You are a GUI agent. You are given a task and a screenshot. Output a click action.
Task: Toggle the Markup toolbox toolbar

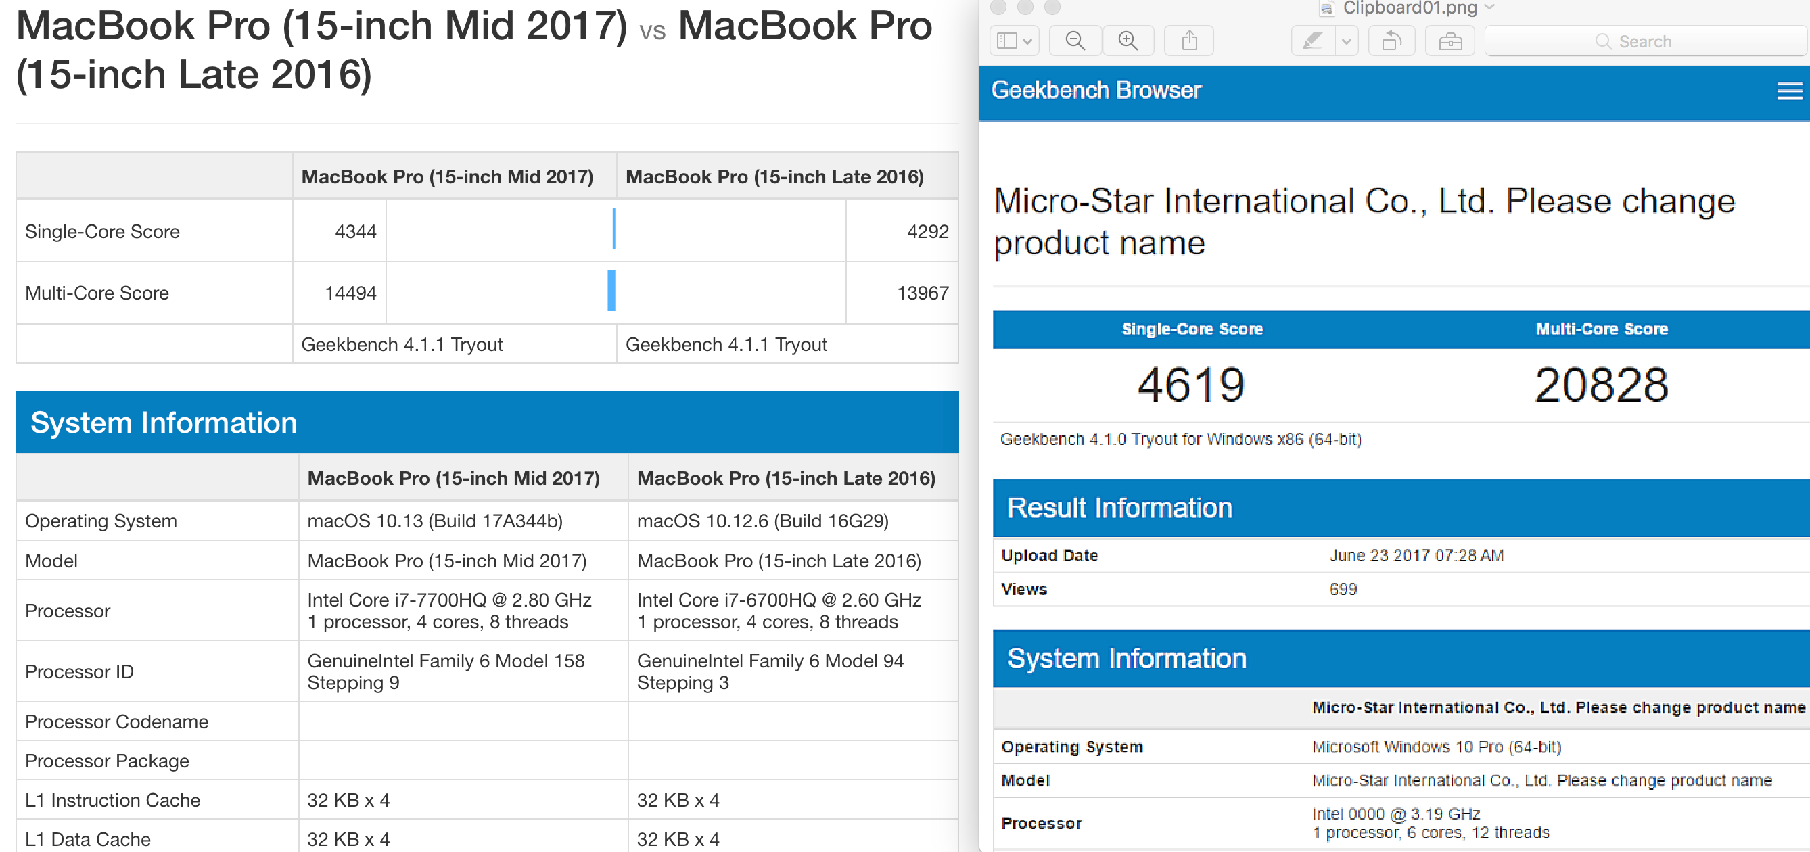pos(1449,41)
